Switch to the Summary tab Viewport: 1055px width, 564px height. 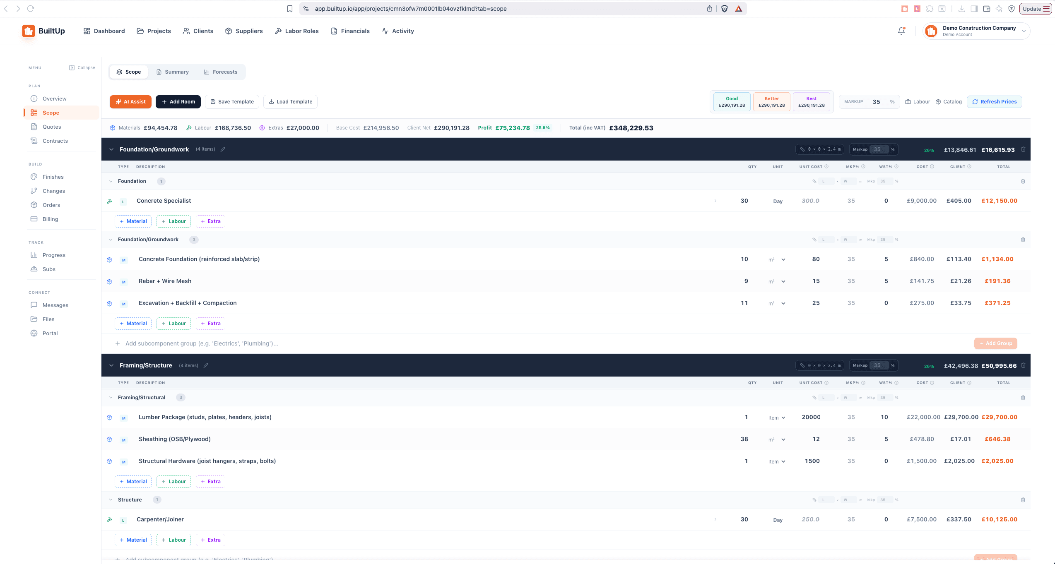[x=173, y=72]
